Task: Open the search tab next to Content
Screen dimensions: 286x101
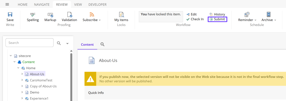Action: pyautogui.click(x=102, y=44)
